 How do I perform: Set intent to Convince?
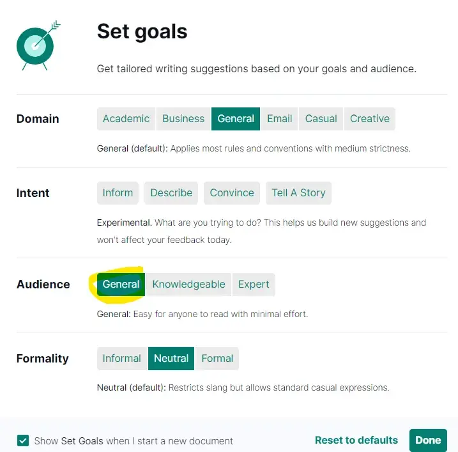tap(232, 193)
